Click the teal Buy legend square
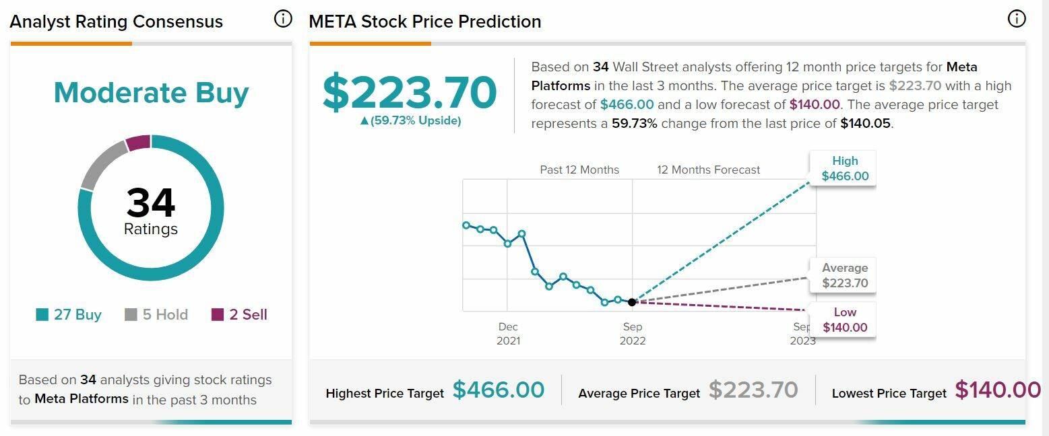The width and height of the screenshot is (1049, 436). click(42, 315)
